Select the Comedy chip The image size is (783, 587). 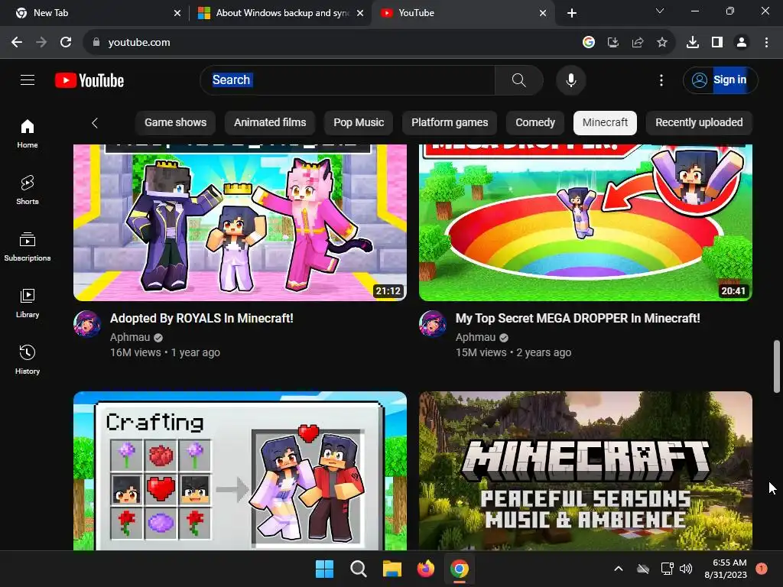click(534, 123)
